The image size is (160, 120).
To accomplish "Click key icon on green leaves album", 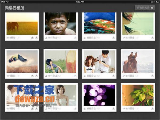I will coord(124,109).
